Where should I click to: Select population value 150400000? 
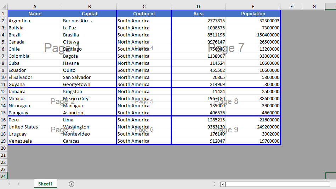[x=253, y=35]
